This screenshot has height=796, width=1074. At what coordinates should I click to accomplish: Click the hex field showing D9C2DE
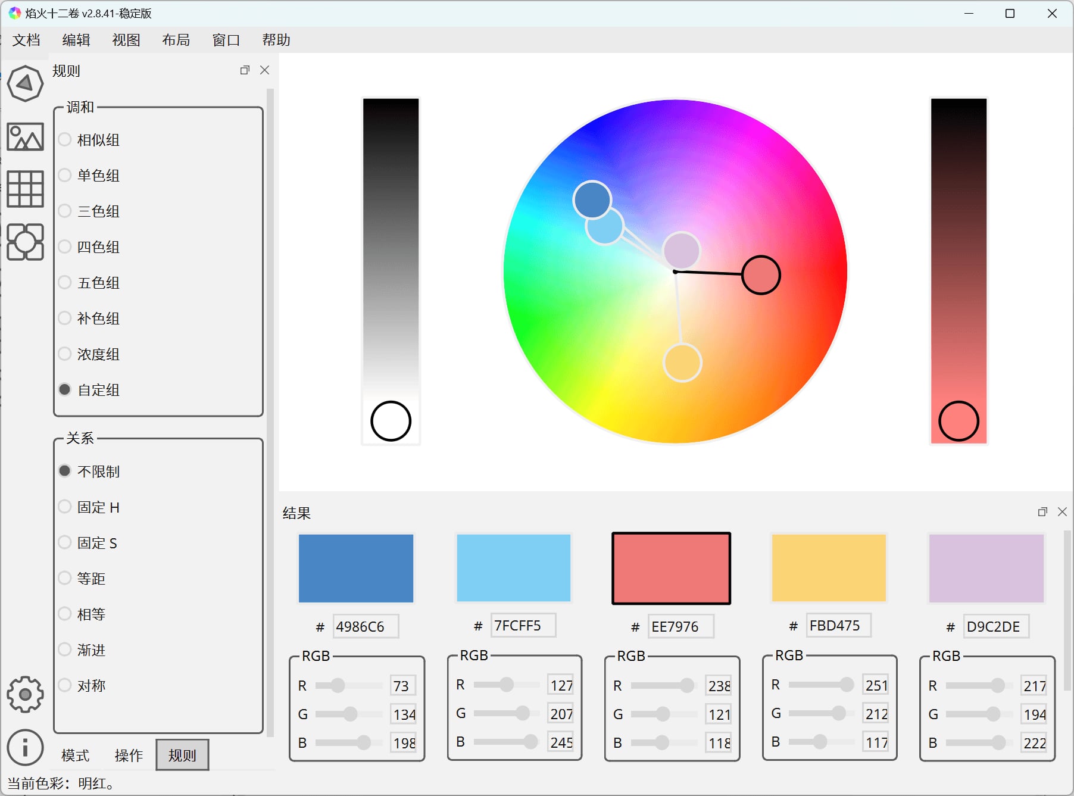pyautogui.click(x=995, y=626)
